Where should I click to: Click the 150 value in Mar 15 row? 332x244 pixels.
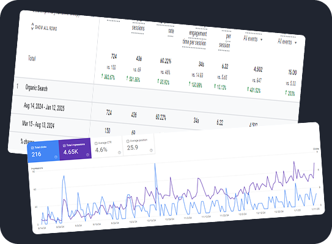pos(108,130)
